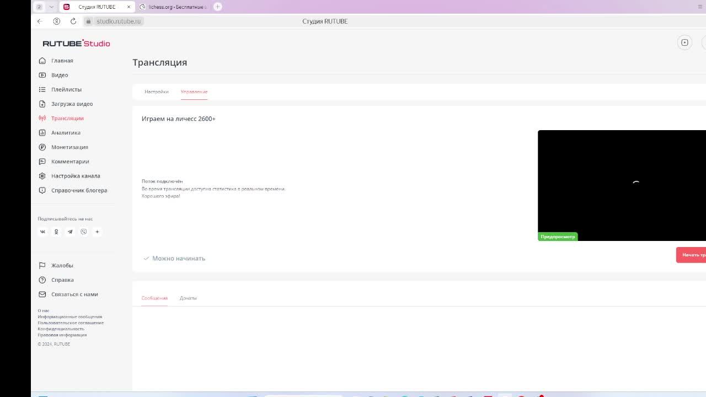Click the Видео icon in sidebar

point(42,75)
